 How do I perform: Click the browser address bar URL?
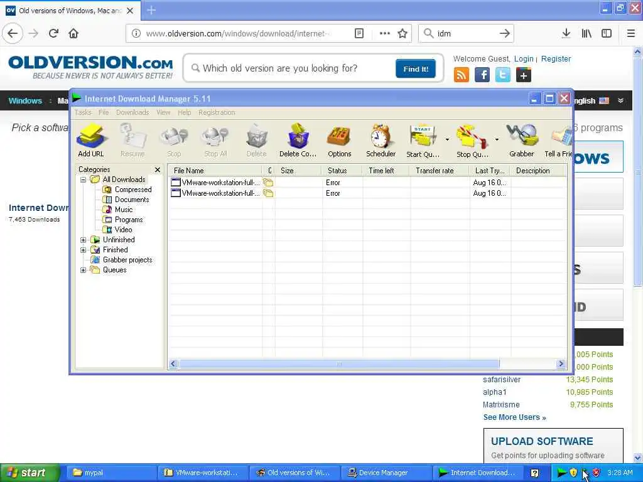click(238, 33)
